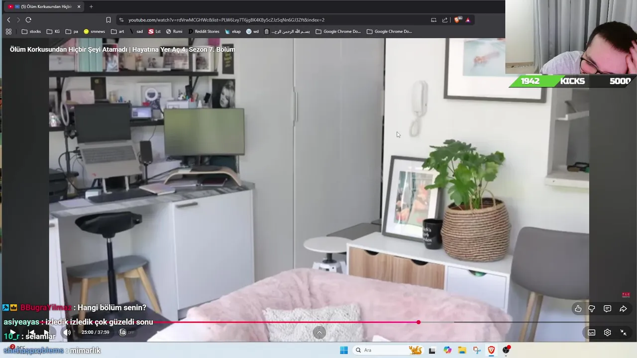Open the smnews bookmark

(94, 31)
